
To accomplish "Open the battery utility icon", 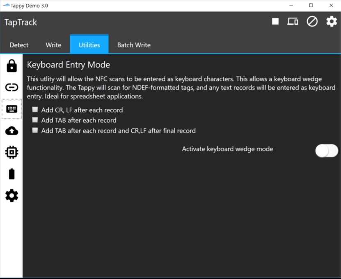I will (11, 174).
